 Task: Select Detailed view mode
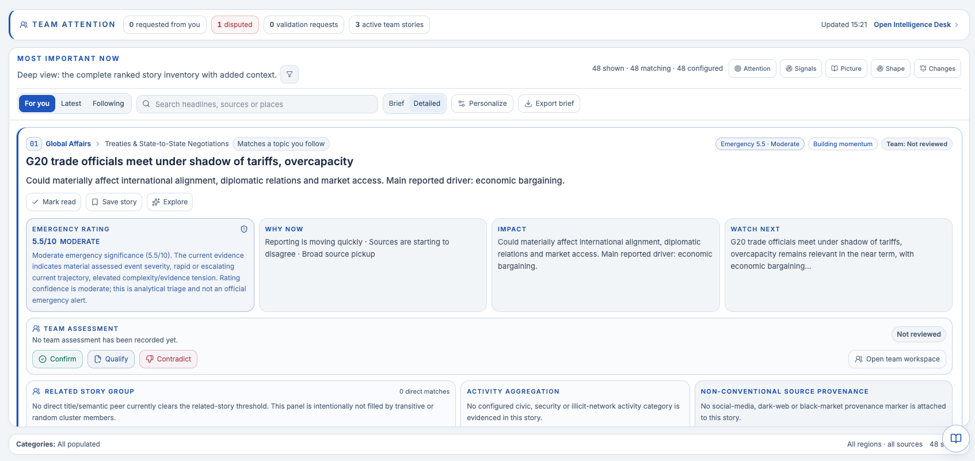click(426, 104)
